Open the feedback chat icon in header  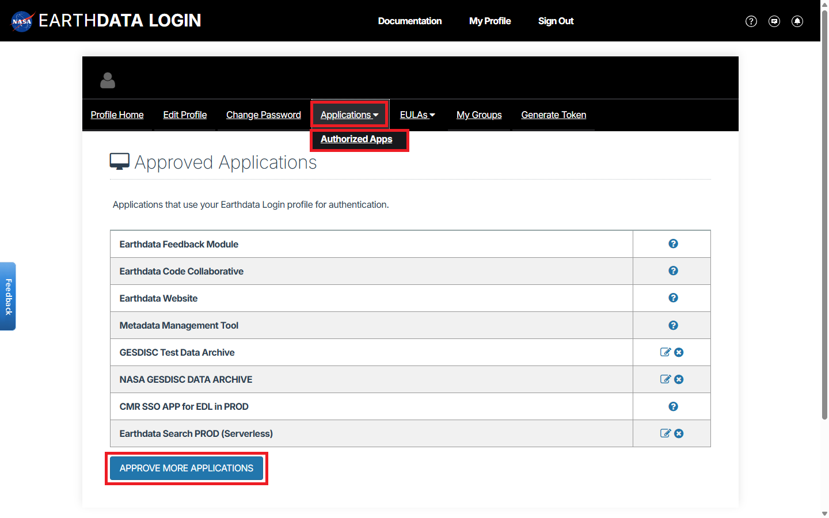click(x=774, y=21)
